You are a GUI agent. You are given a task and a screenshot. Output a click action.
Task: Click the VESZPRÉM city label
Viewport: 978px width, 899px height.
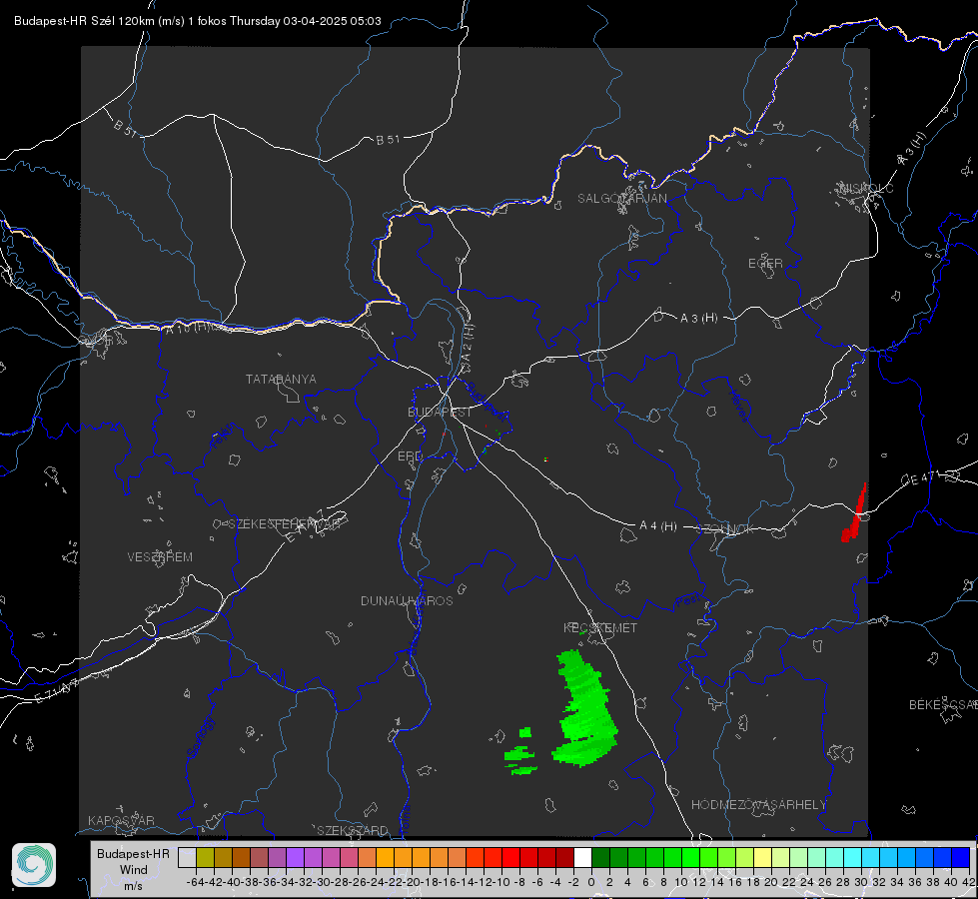coord(160,557)
